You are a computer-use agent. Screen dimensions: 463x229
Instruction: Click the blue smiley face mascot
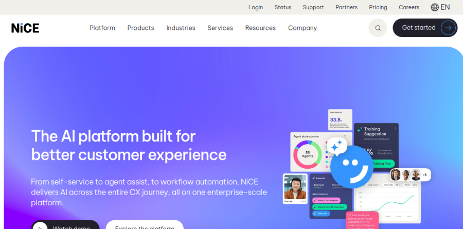(x=351, y=167)
